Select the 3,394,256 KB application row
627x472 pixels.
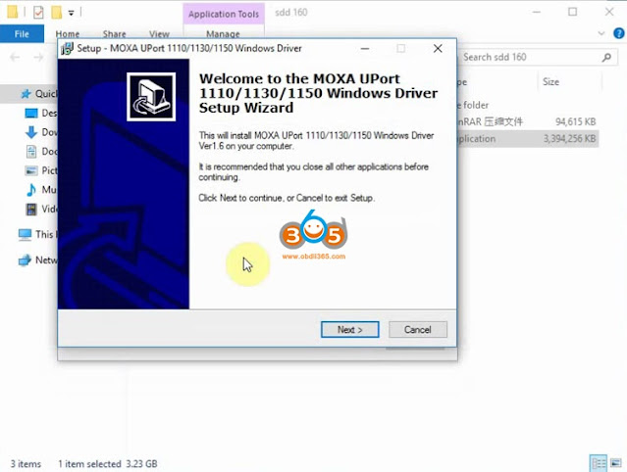click(528, 139)
